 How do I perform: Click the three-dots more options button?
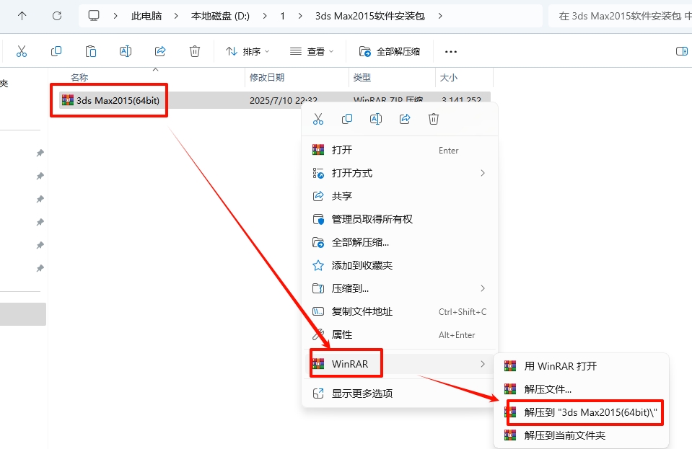click(451, 51)
